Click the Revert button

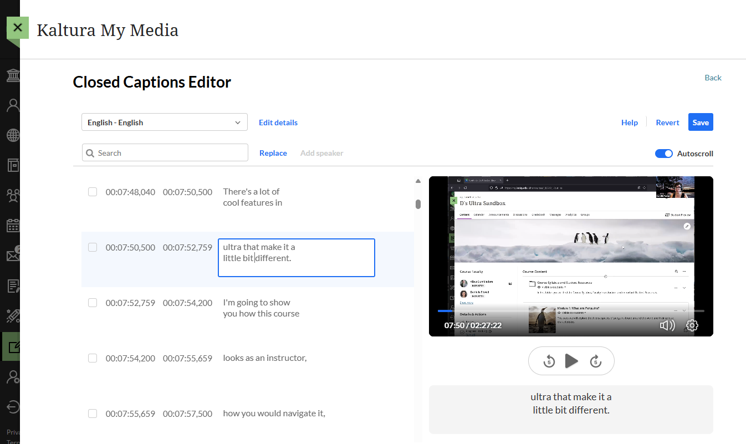667,123
